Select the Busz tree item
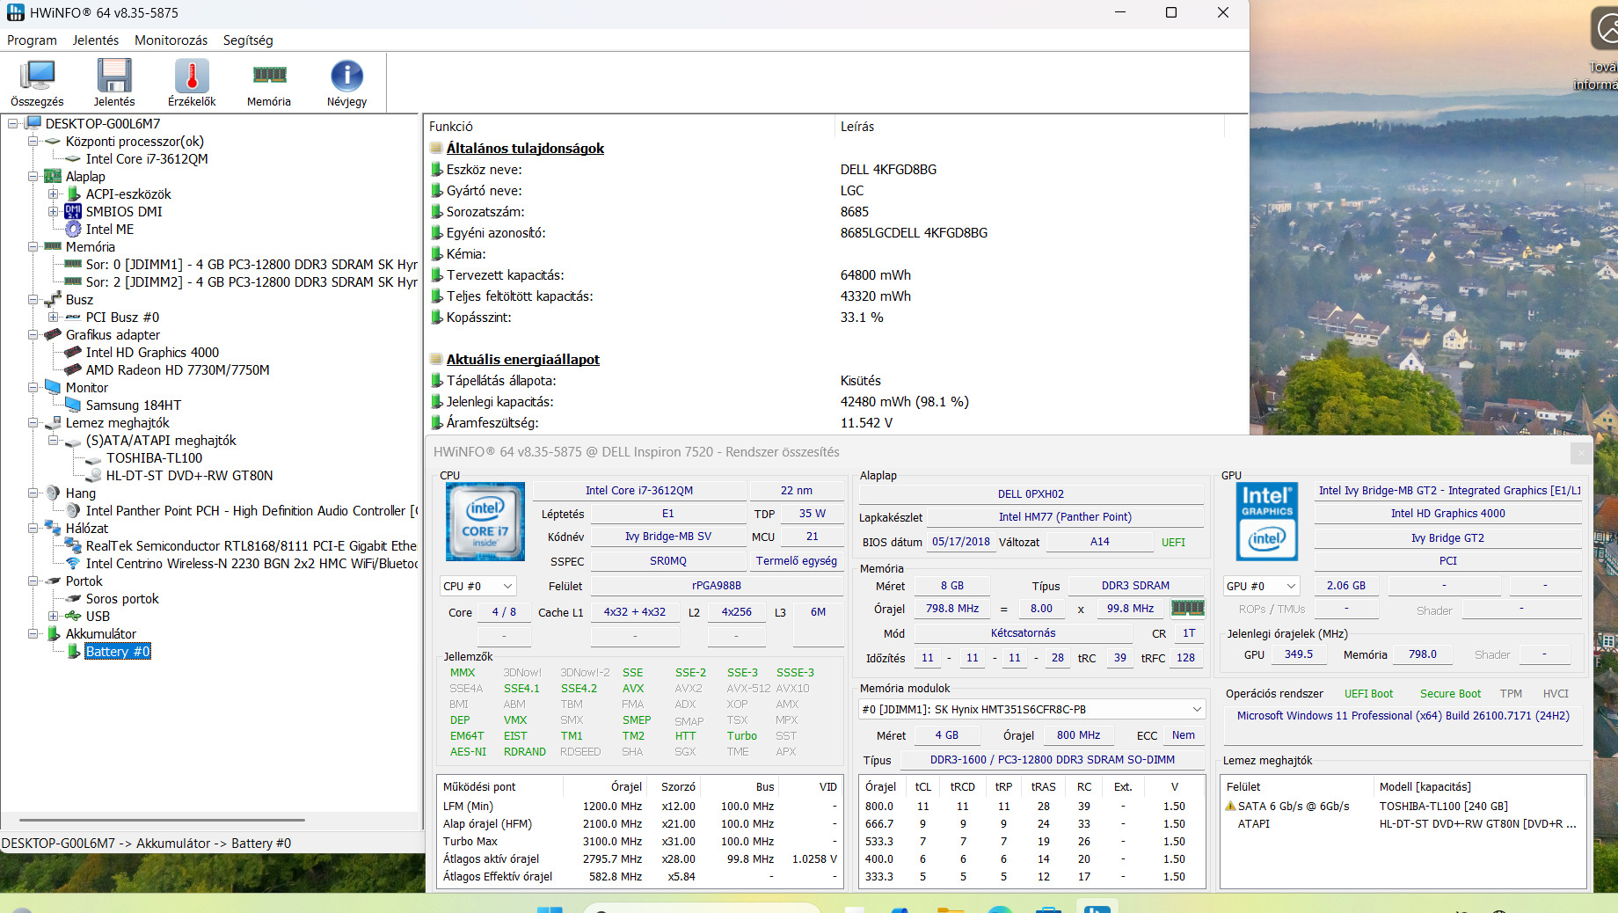The image size is (1618, 913). tap(79, 299)
